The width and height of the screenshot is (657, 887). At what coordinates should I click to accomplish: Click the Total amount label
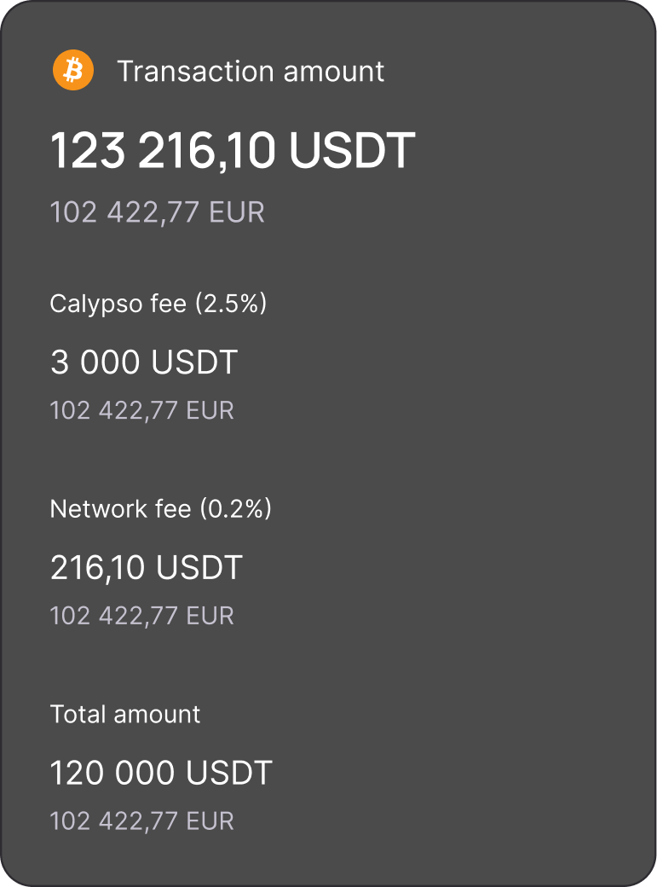pos(125,714)
